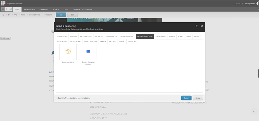Image resolution: width=259 pixels, height=121 pixels.
Task: Click the Section Container Content label
Action: (x=88, y=63)
